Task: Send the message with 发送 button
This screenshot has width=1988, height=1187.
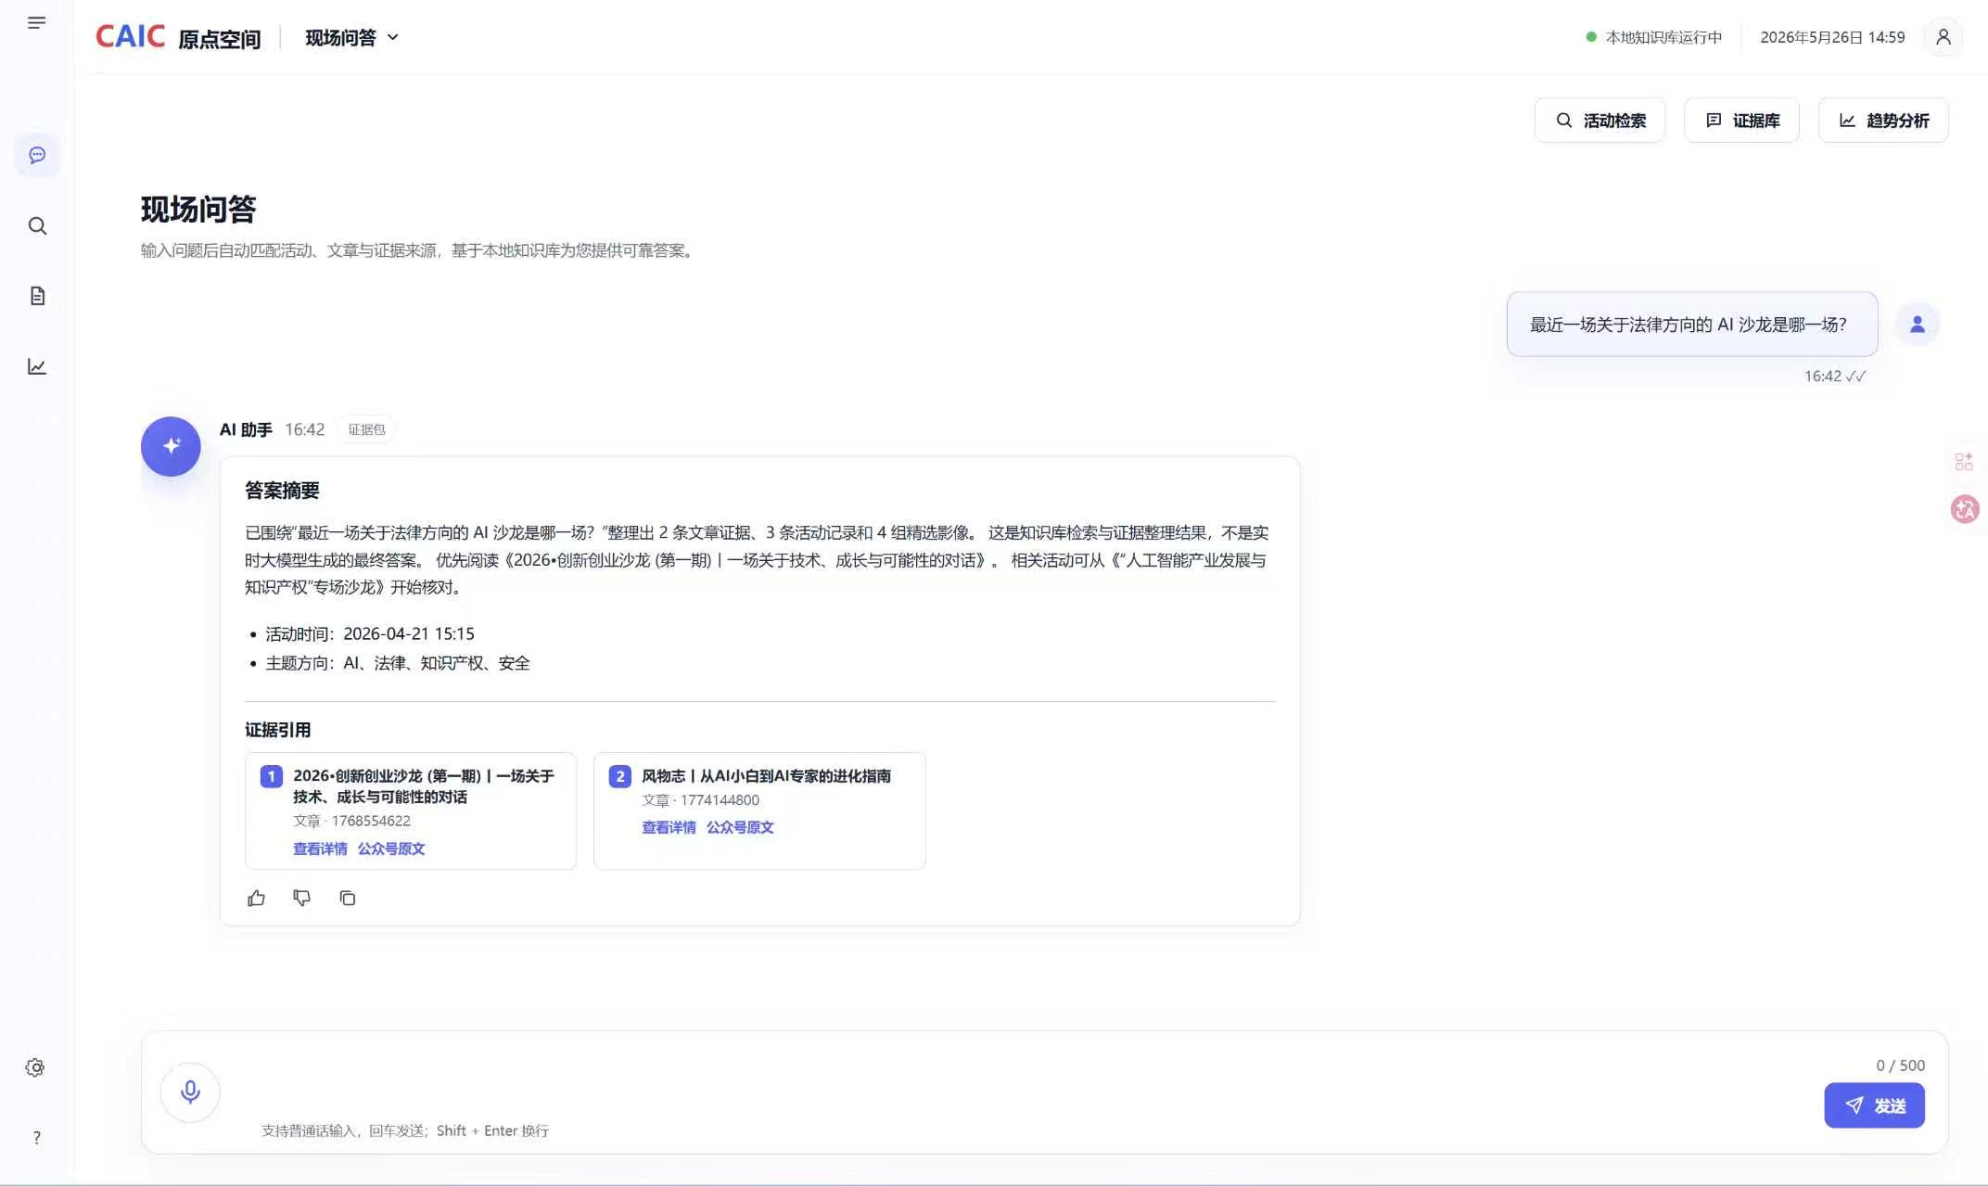Action: coord(1874,1105)
